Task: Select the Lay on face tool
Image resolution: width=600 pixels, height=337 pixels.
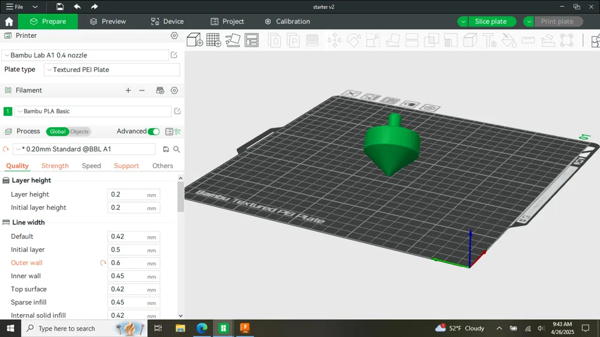Action: (392, 40)
